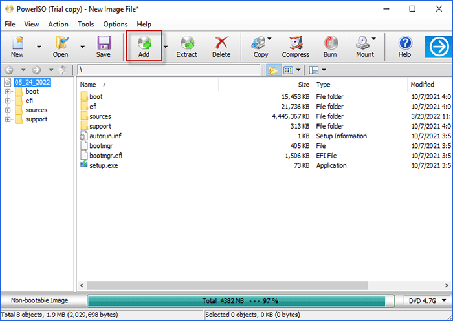
Task: Select the boot folder in file list
Action: pos(96,97)
